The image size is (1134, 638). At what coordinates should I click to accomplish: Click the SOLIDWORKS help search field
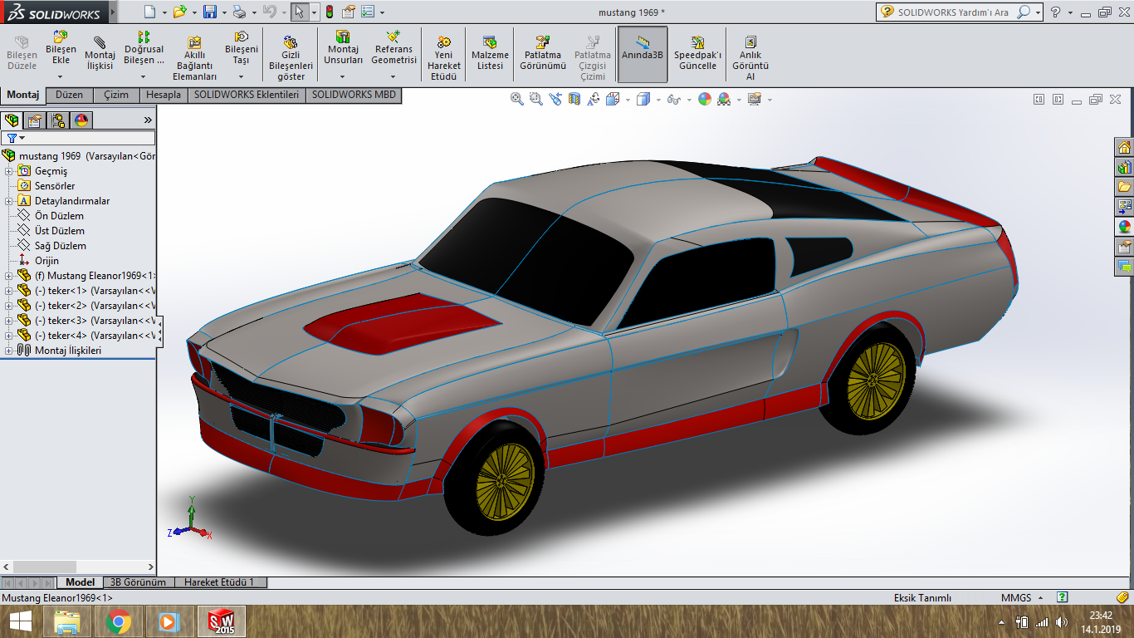click(x=955, y=12)
